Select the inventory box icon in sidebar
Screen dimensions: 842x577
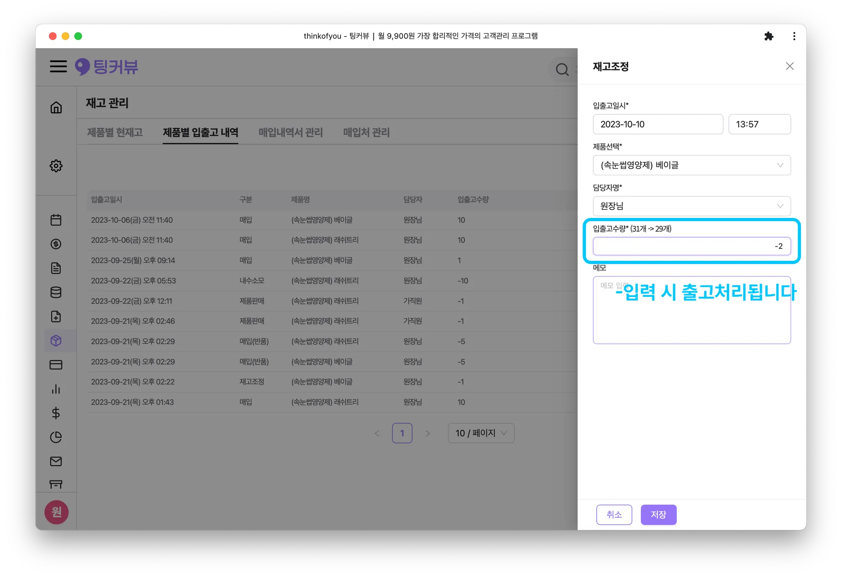[56, 341]
